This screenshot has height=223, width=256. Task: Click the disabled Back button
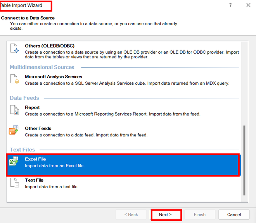(131, 214)
